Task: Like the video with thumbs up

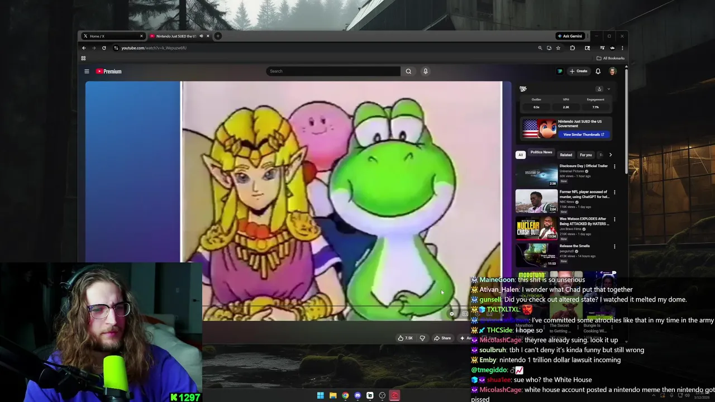Action: (405, 338)
